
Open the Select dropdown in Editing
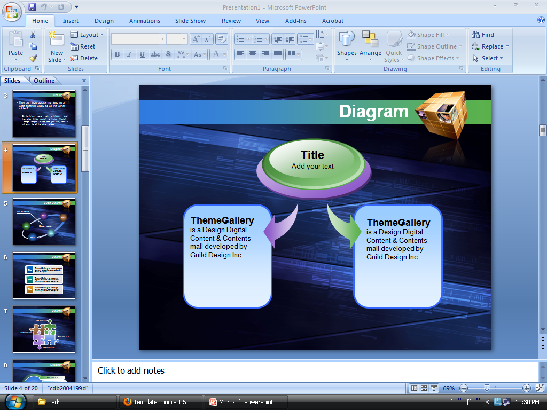coord(488,58)
